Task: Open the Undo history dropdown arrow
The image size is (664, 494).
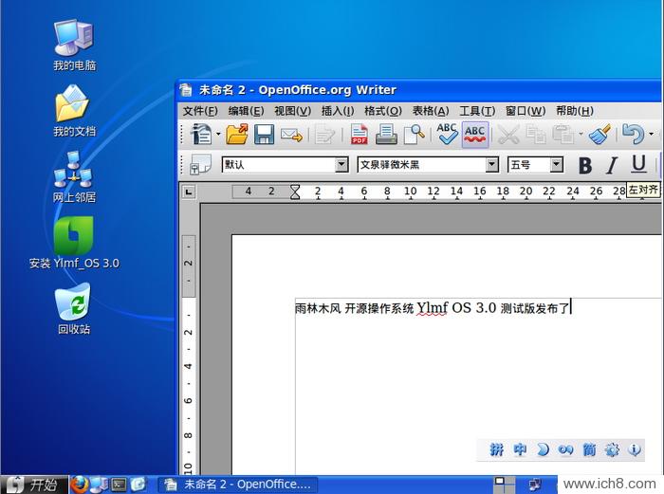Action: click(x=652, y=135)
